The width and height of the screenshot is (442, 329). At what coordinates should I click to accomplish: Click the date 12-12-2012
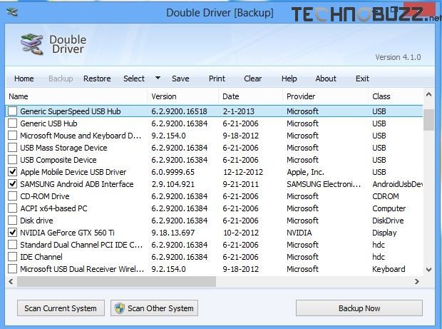click(243, 172)
